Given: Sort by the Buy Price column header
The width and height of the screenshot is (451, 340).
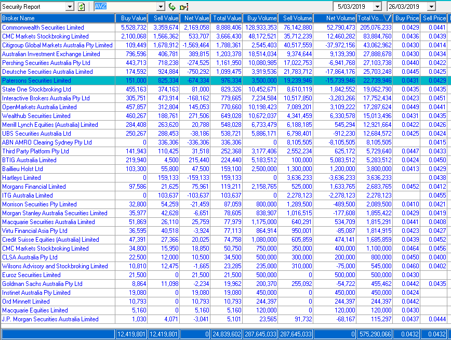Looking at the screenshot, I should point(407,18).
